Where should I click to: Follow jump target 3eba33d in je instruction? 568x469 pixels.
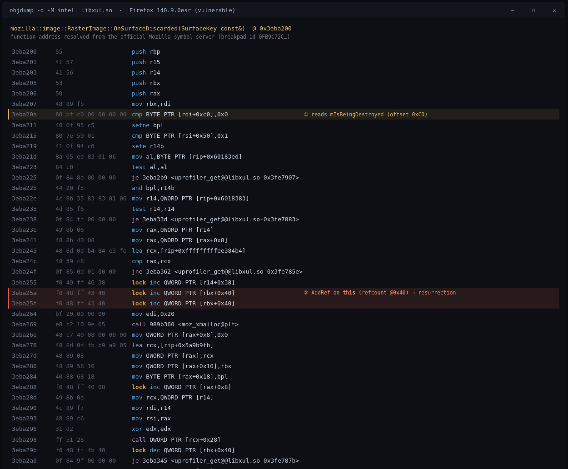point(221,219)
